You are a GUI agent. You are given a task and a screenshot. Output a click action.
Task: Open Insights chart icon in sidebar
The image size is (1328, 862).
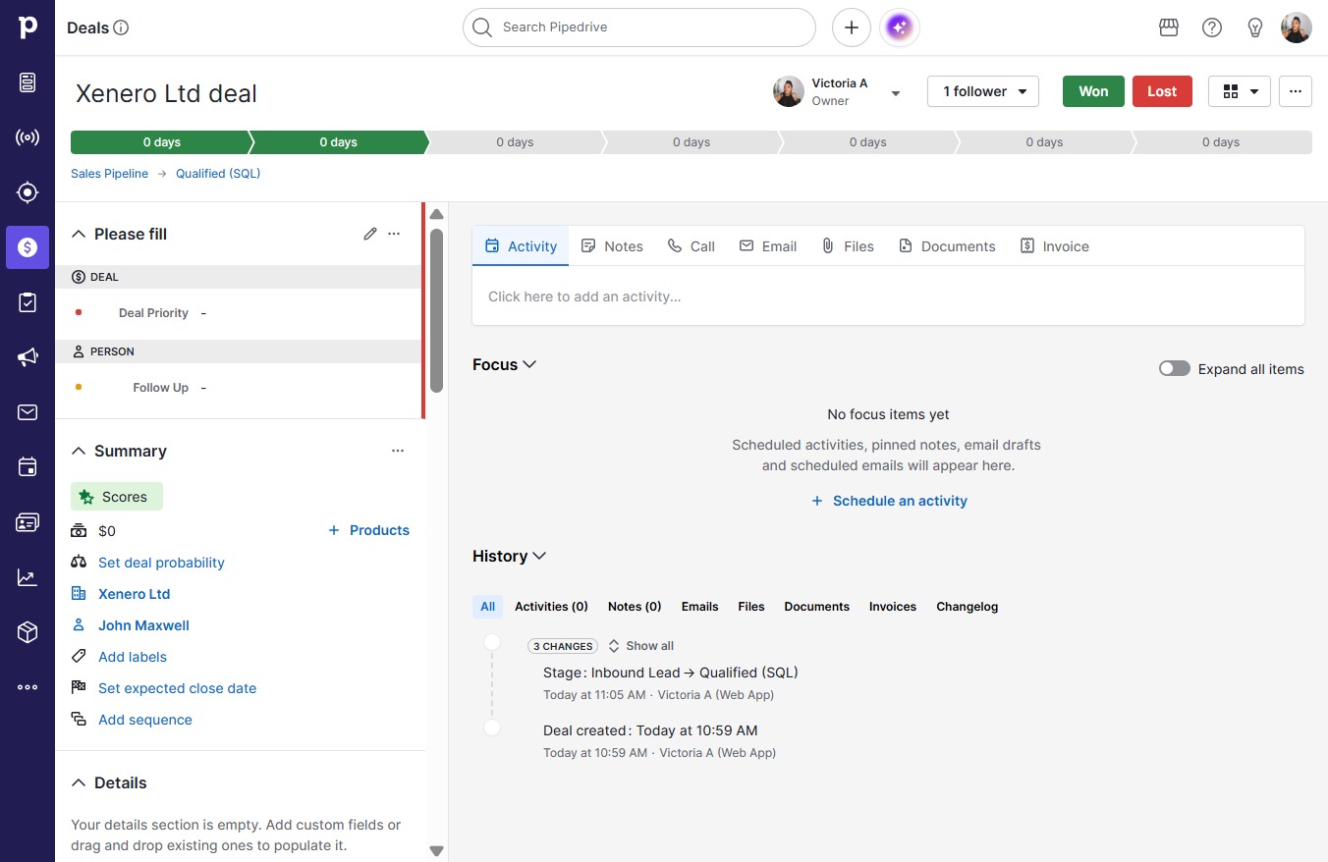pos(28,577)
